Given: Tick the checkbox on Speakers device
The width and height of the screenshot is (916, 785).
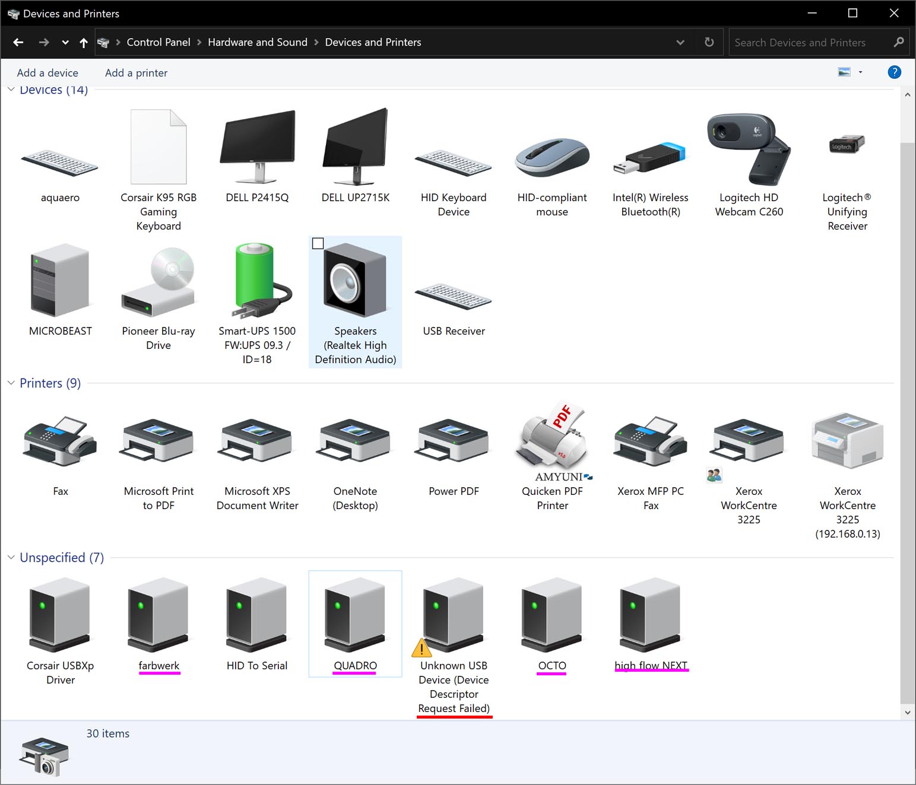Looking at the screenshot, I should 318,243.
